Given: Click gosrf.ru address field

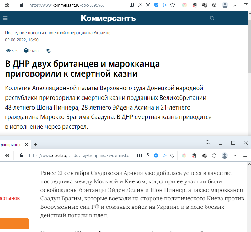Looking at the screenshot, I should [x=79, y=156].
